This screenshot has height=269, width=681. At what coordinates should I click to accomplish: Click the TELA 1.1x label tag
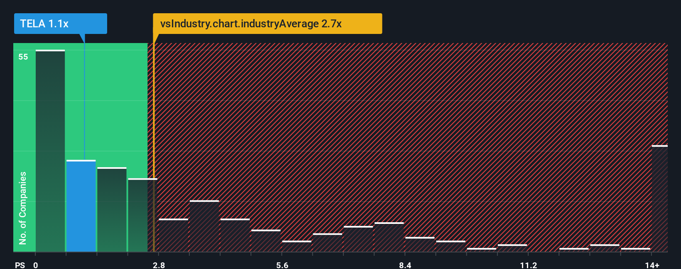(60, 24)
